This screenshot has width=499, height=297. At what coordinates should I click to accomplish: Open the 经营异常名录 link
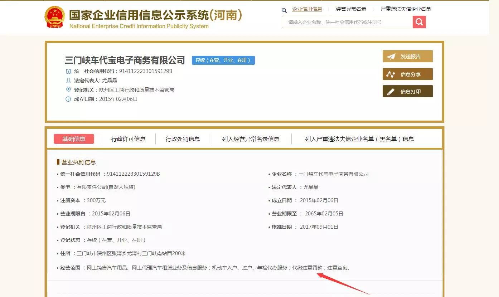[x=351, y=9]
